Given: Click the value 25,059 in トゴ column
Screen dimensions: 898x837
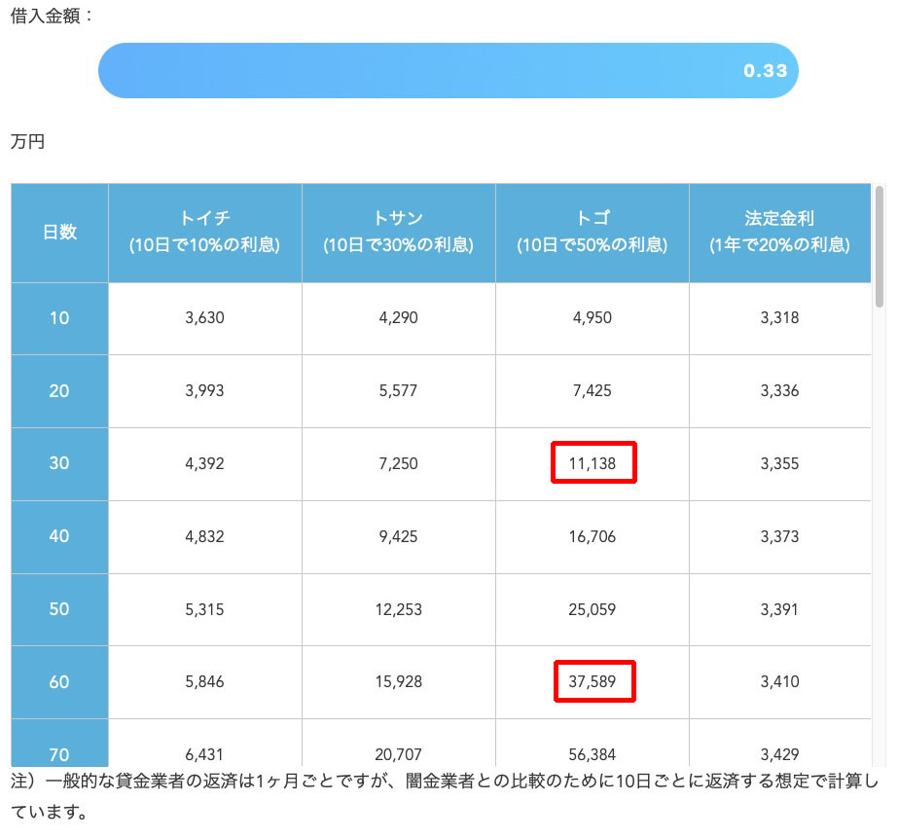Looking at the screenshot, I should coord(592,609).
